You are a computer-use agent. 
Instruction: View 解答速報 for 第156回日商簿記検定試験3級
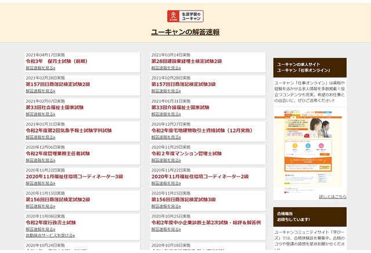click(x=166, y=206)
